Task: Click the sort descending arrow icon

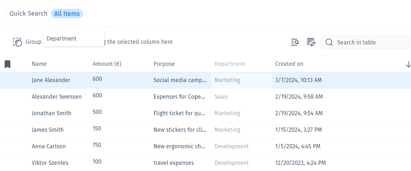Action: pyautogui.click(x=408, y=65)
